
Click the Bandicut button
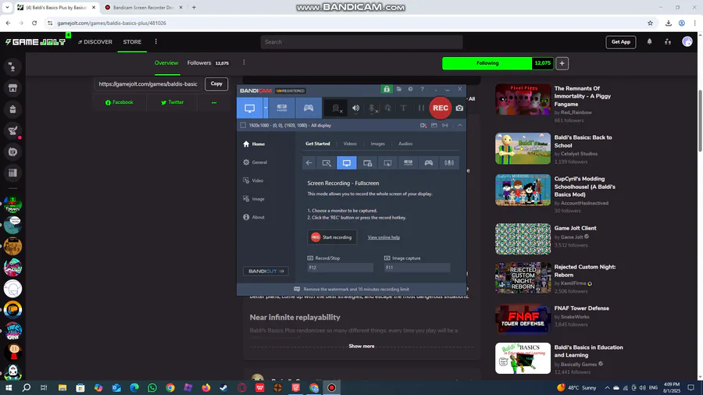[266, 271]
